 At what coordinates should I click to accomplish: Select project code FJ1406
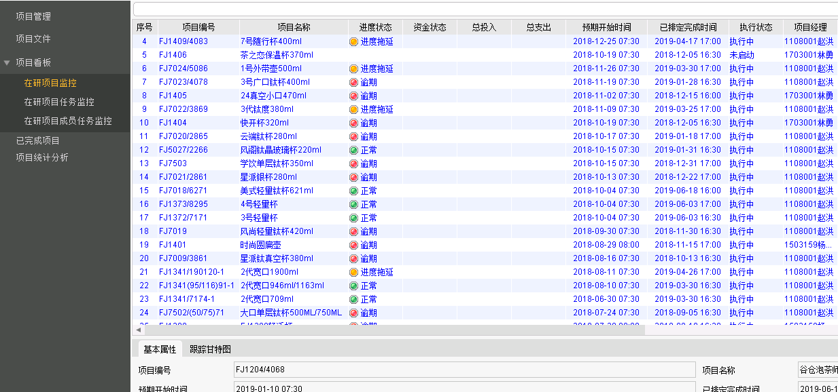tap(173, 55)
